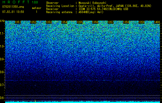Click the 1358 time marker
The width and height of the screenshot is (162, 103).
click(x=126, y=22)
